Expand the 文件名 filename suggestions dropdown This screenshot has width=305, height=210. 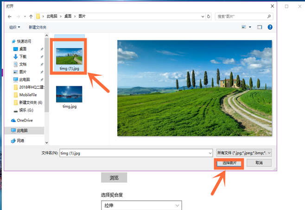210,153
